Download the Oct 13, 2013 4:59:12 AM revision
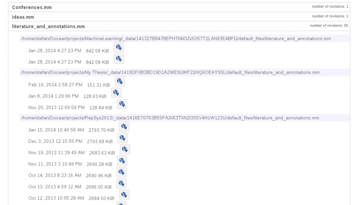This screenshot has height=205, width=358. (x=121, y=183)
